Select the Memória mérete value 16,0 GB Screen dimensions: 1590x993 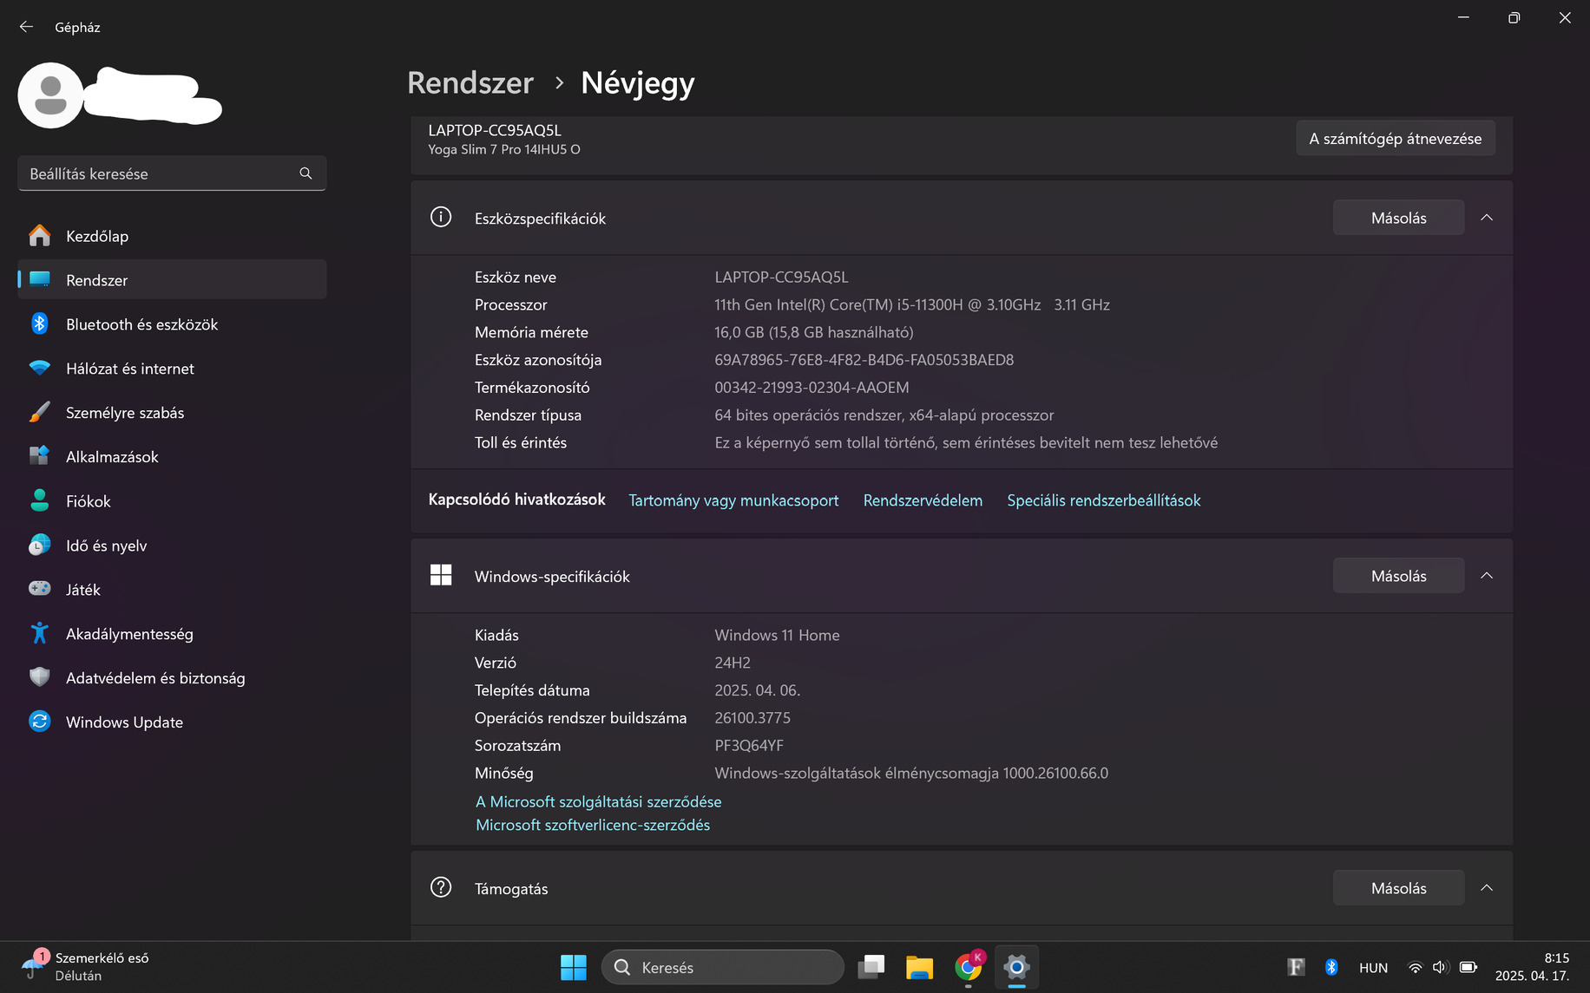pos(813,332)
